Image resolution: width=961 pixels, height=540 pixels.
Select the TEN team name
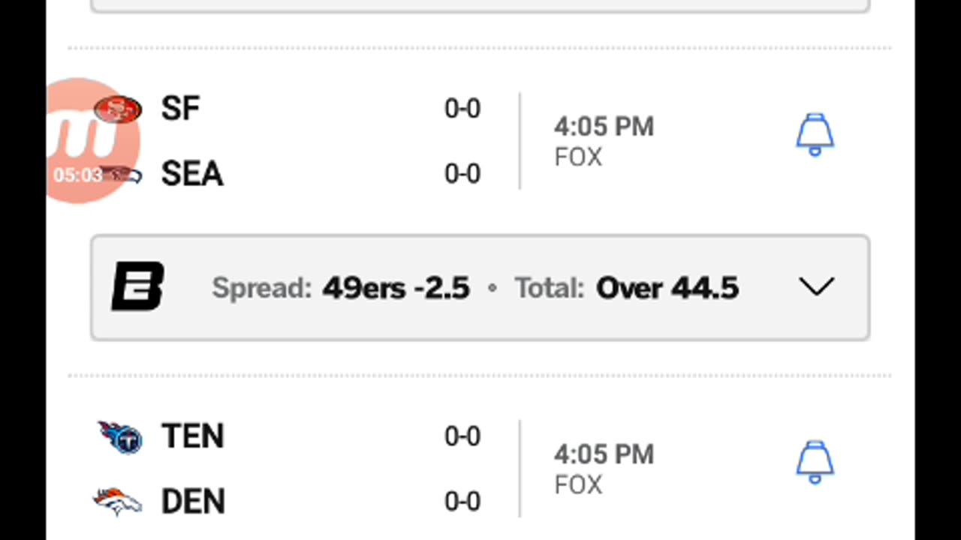click(x=192, y=436)
